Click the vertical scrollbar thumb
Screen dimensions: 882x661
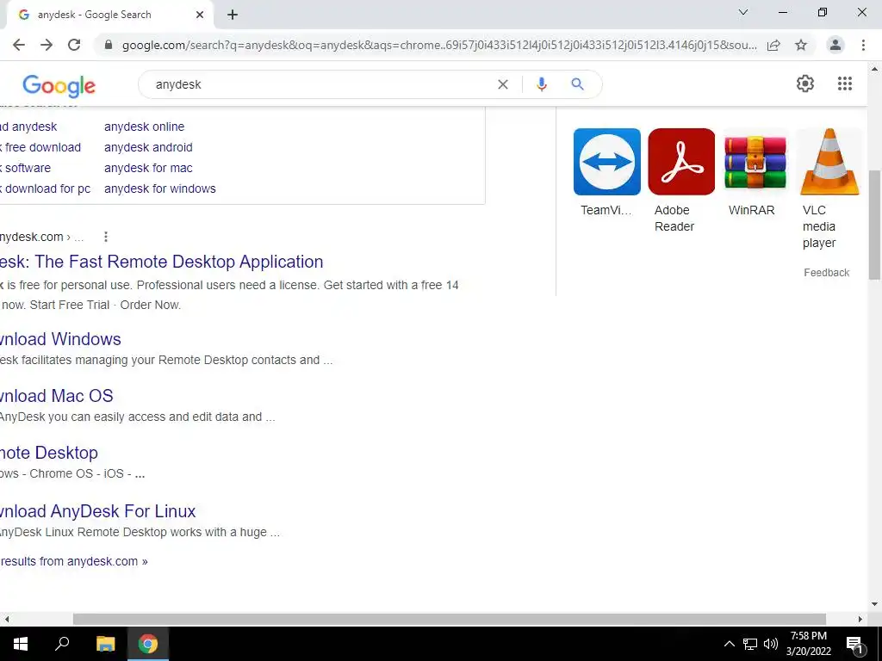[875, 225]
